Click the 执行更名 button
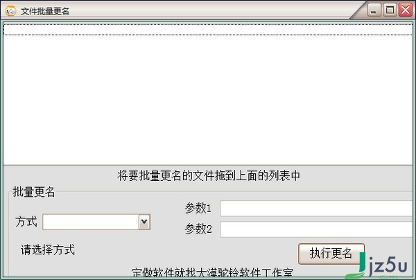 click(331, 254)
